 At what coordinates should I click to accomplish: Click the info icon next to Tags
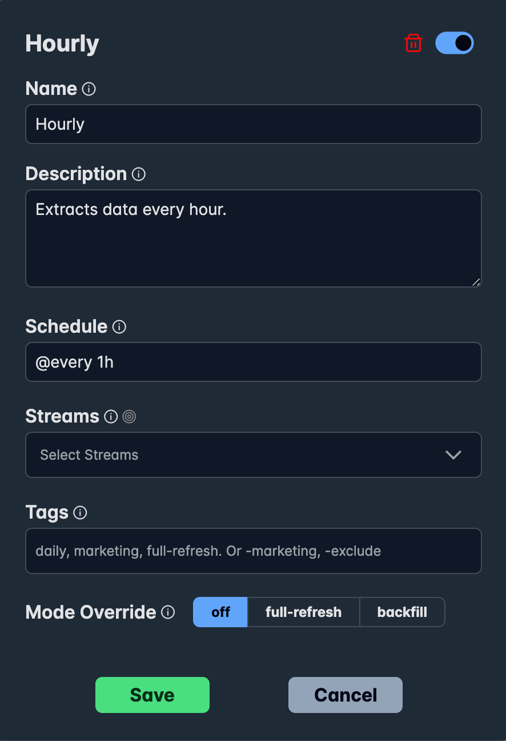(81, 513)
